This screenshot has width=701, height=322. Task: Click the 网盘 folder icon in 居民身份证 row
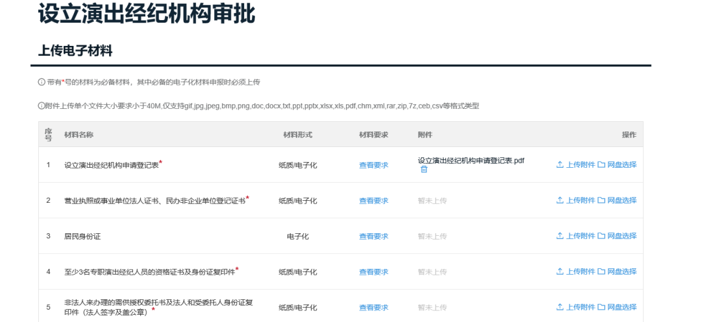(x=601, y=236)
